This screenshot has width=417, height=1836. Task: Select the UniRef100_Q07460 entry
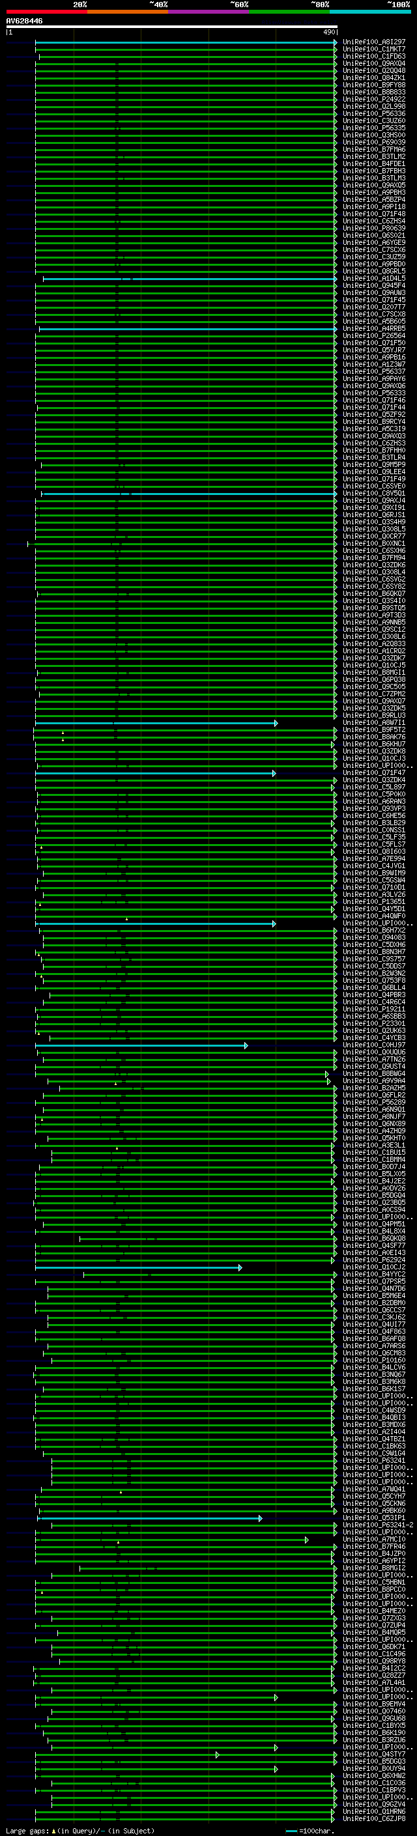[x=373, y=1710]
